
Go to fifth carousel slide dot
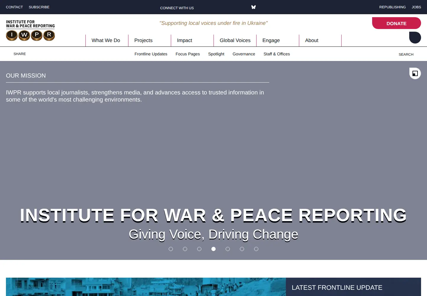click(228, 249)
